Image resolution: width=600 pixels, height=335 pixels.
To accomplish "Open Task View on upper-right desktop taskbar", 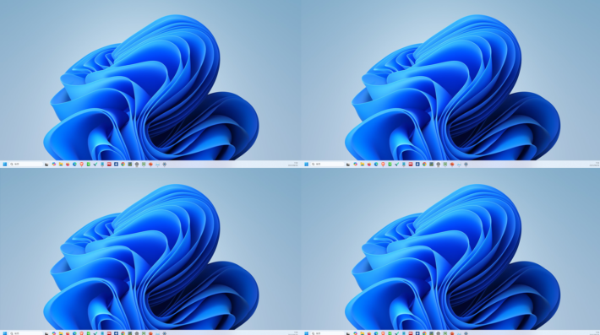I will [x=348, y=165].
